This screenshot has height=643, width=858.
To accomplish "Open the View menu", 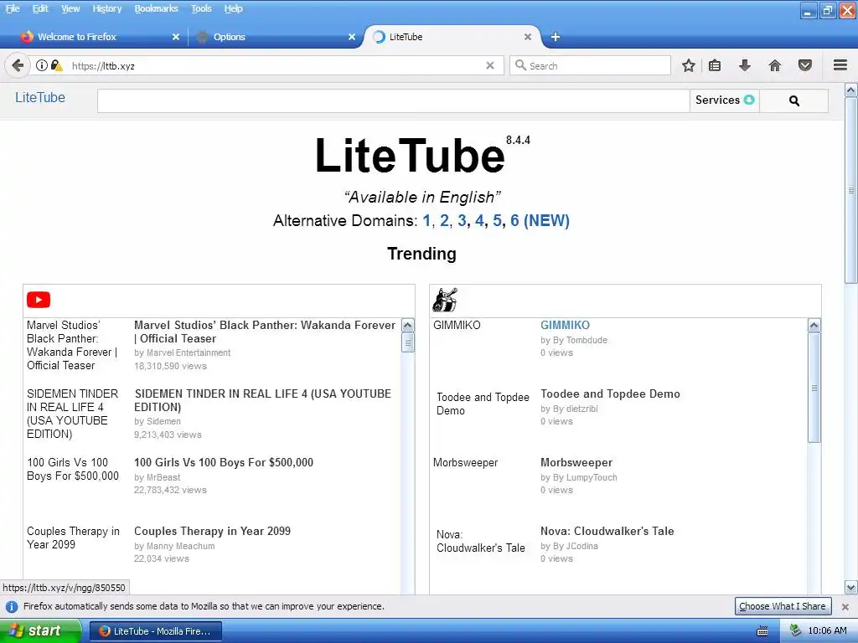I will (70, 8).
